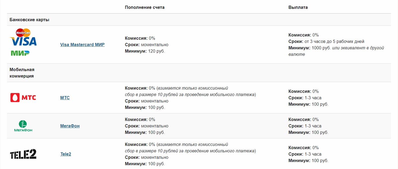Click the Выплата column header

(298, 8)
